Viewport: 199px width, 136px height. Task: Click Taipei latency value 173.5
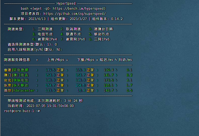[108, 80]
